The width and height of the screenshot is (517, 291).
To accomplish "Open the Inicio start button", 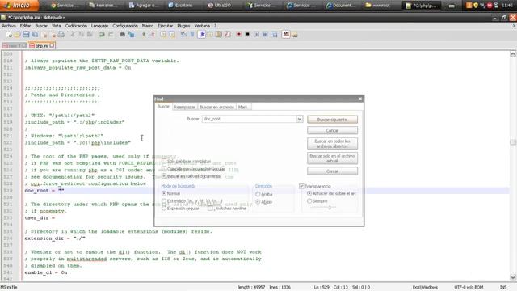I will point(19,6).
